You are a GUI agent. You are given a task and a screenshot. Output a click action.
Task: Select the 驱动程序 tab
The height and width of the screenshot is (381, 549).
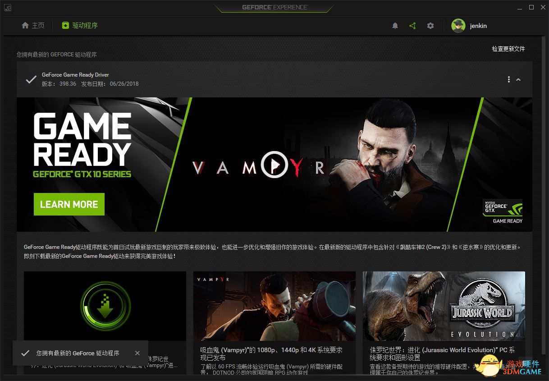point(80,25)
